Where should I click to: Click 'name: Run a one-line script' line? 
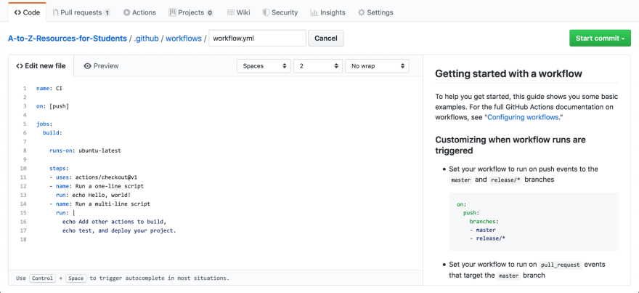pos(96,186)
